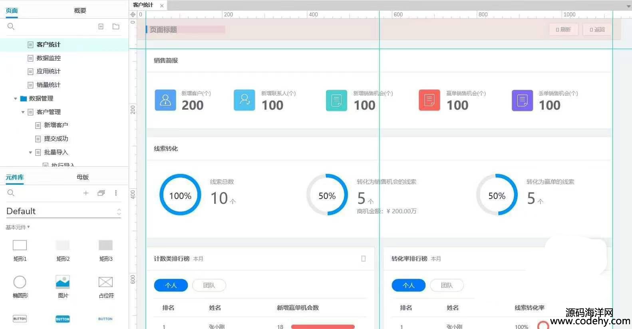Click the search icon in the widget library
The width and height of the screenshot is (632, 329).
(x=11, y=193)
